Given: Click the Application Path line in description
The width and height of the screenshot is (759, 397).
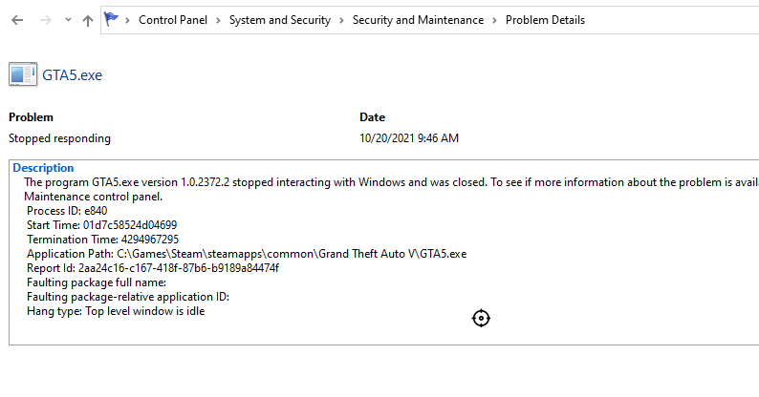Looking at the screenshot, I should [247, 254].
